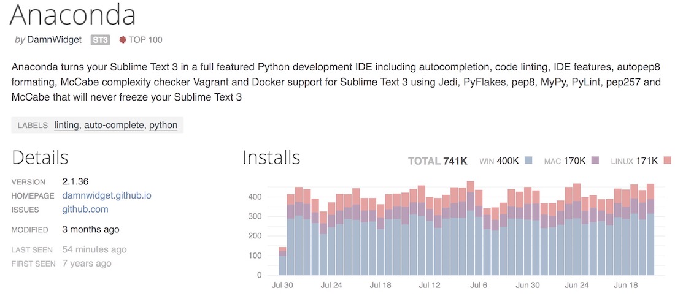
Task: Click the purple MAC legend swatch
Action: 596,161
